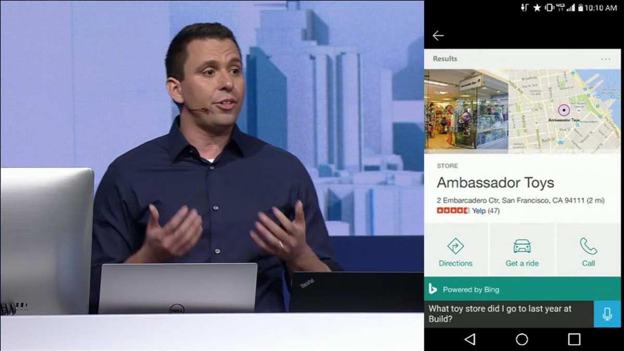
Task: Click the Ambassador Toys pin on map
Action: click(x=564, y=110)
